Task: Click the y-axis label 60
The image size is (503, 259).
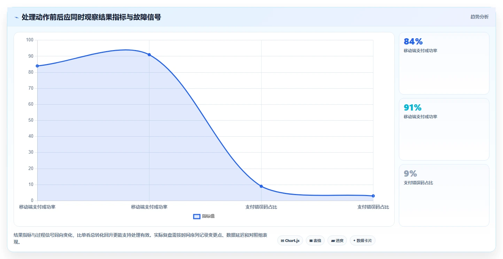Action: point(31,104)
